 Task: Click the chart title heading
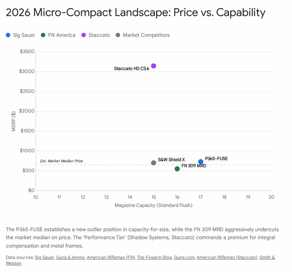(135, 13)
